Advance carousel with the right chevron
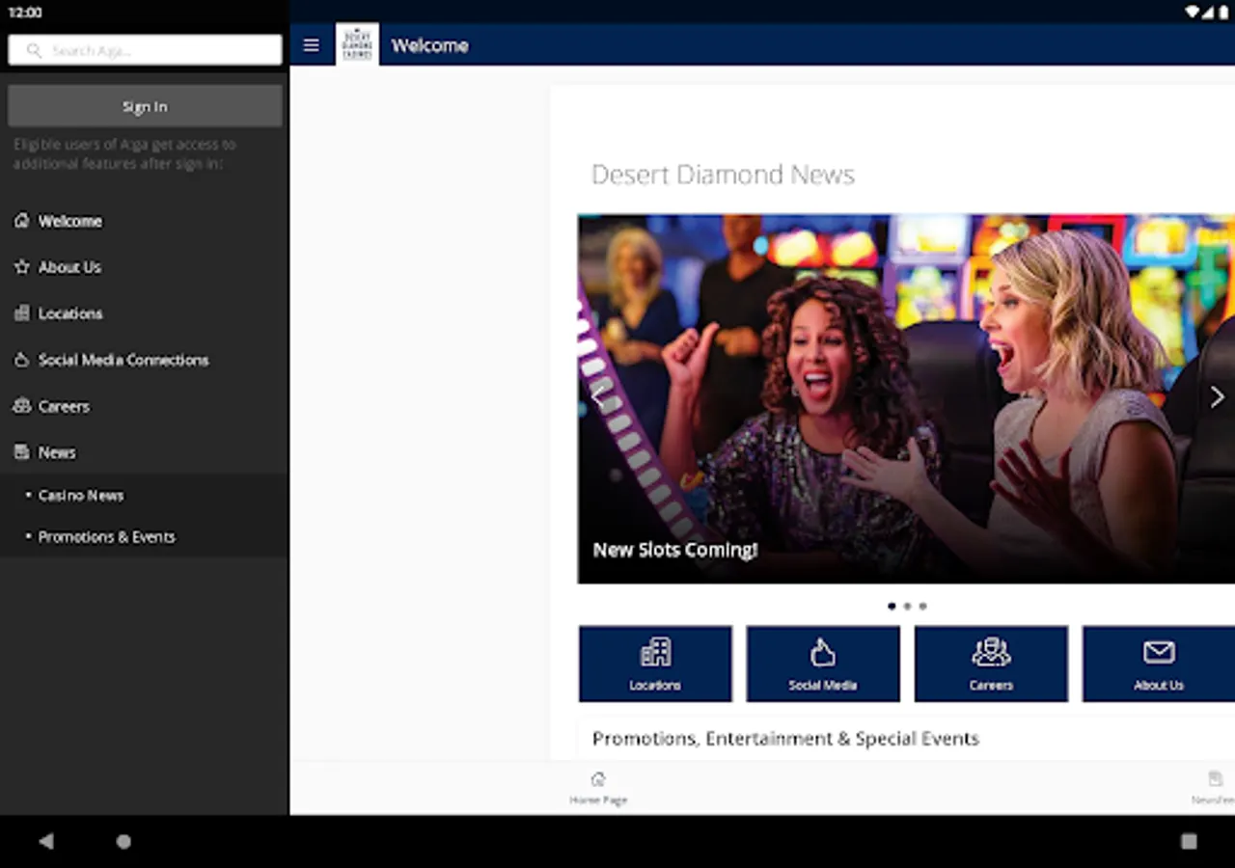Screen dimensions: 1235x868 point(1217,396)
